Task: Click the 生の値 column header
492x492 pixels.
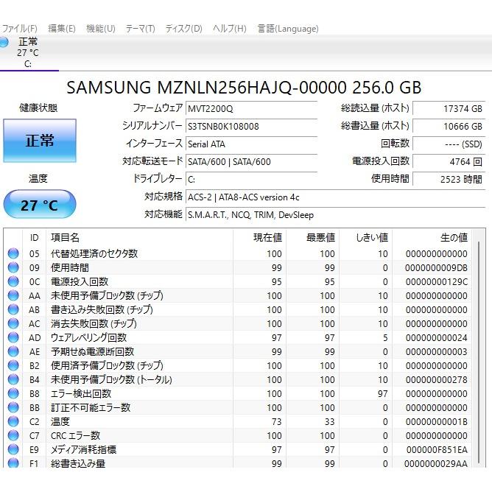Action: [432, 237]
